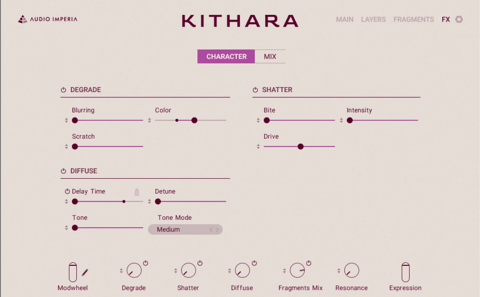Click the power icon on the Shatter knob
This screenshot has width=480, height=297.
201,263
